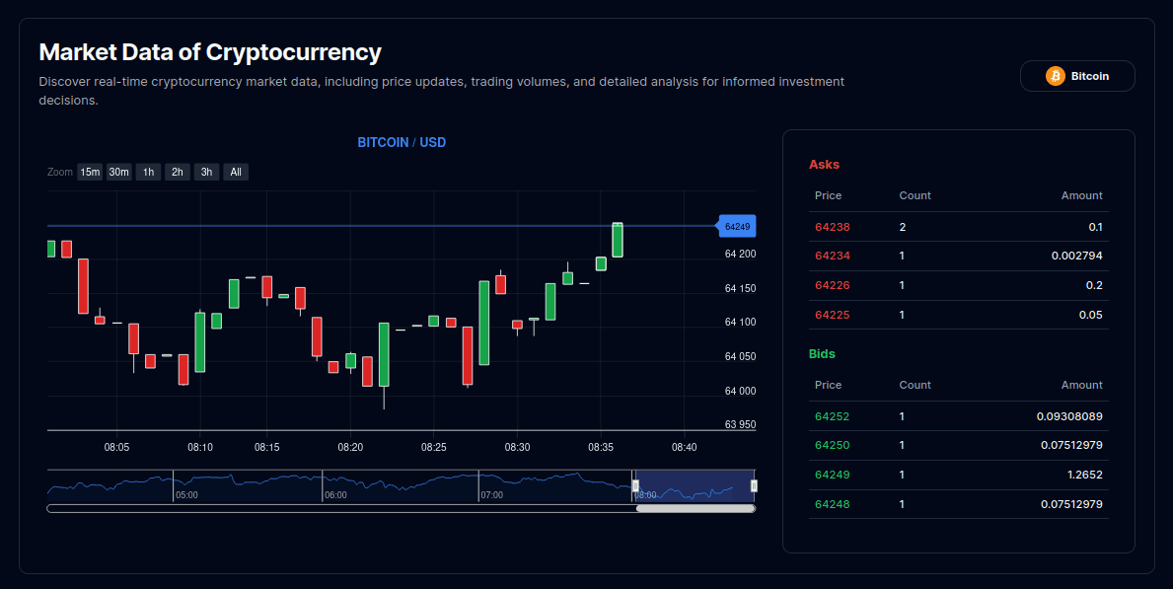The width and height of the screenshot is (1173, 589).
Task: Click the Bids table Amount column header
Action: [x=1081, y=385]
